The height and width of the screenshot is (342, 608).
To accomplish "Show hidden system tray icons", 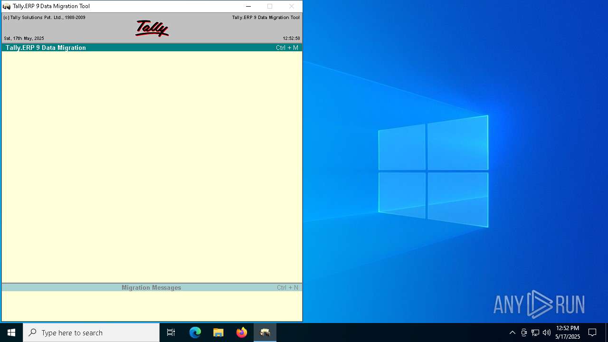I will click(512, 332).
